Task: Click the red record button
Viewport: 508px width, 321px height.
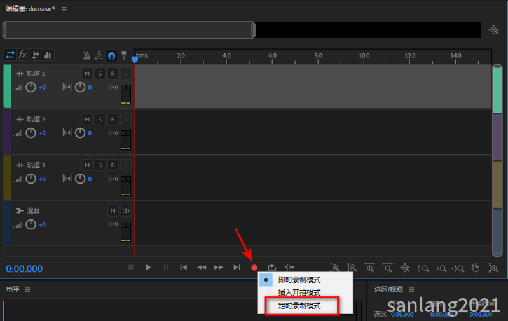Action: tap(254, 268)
